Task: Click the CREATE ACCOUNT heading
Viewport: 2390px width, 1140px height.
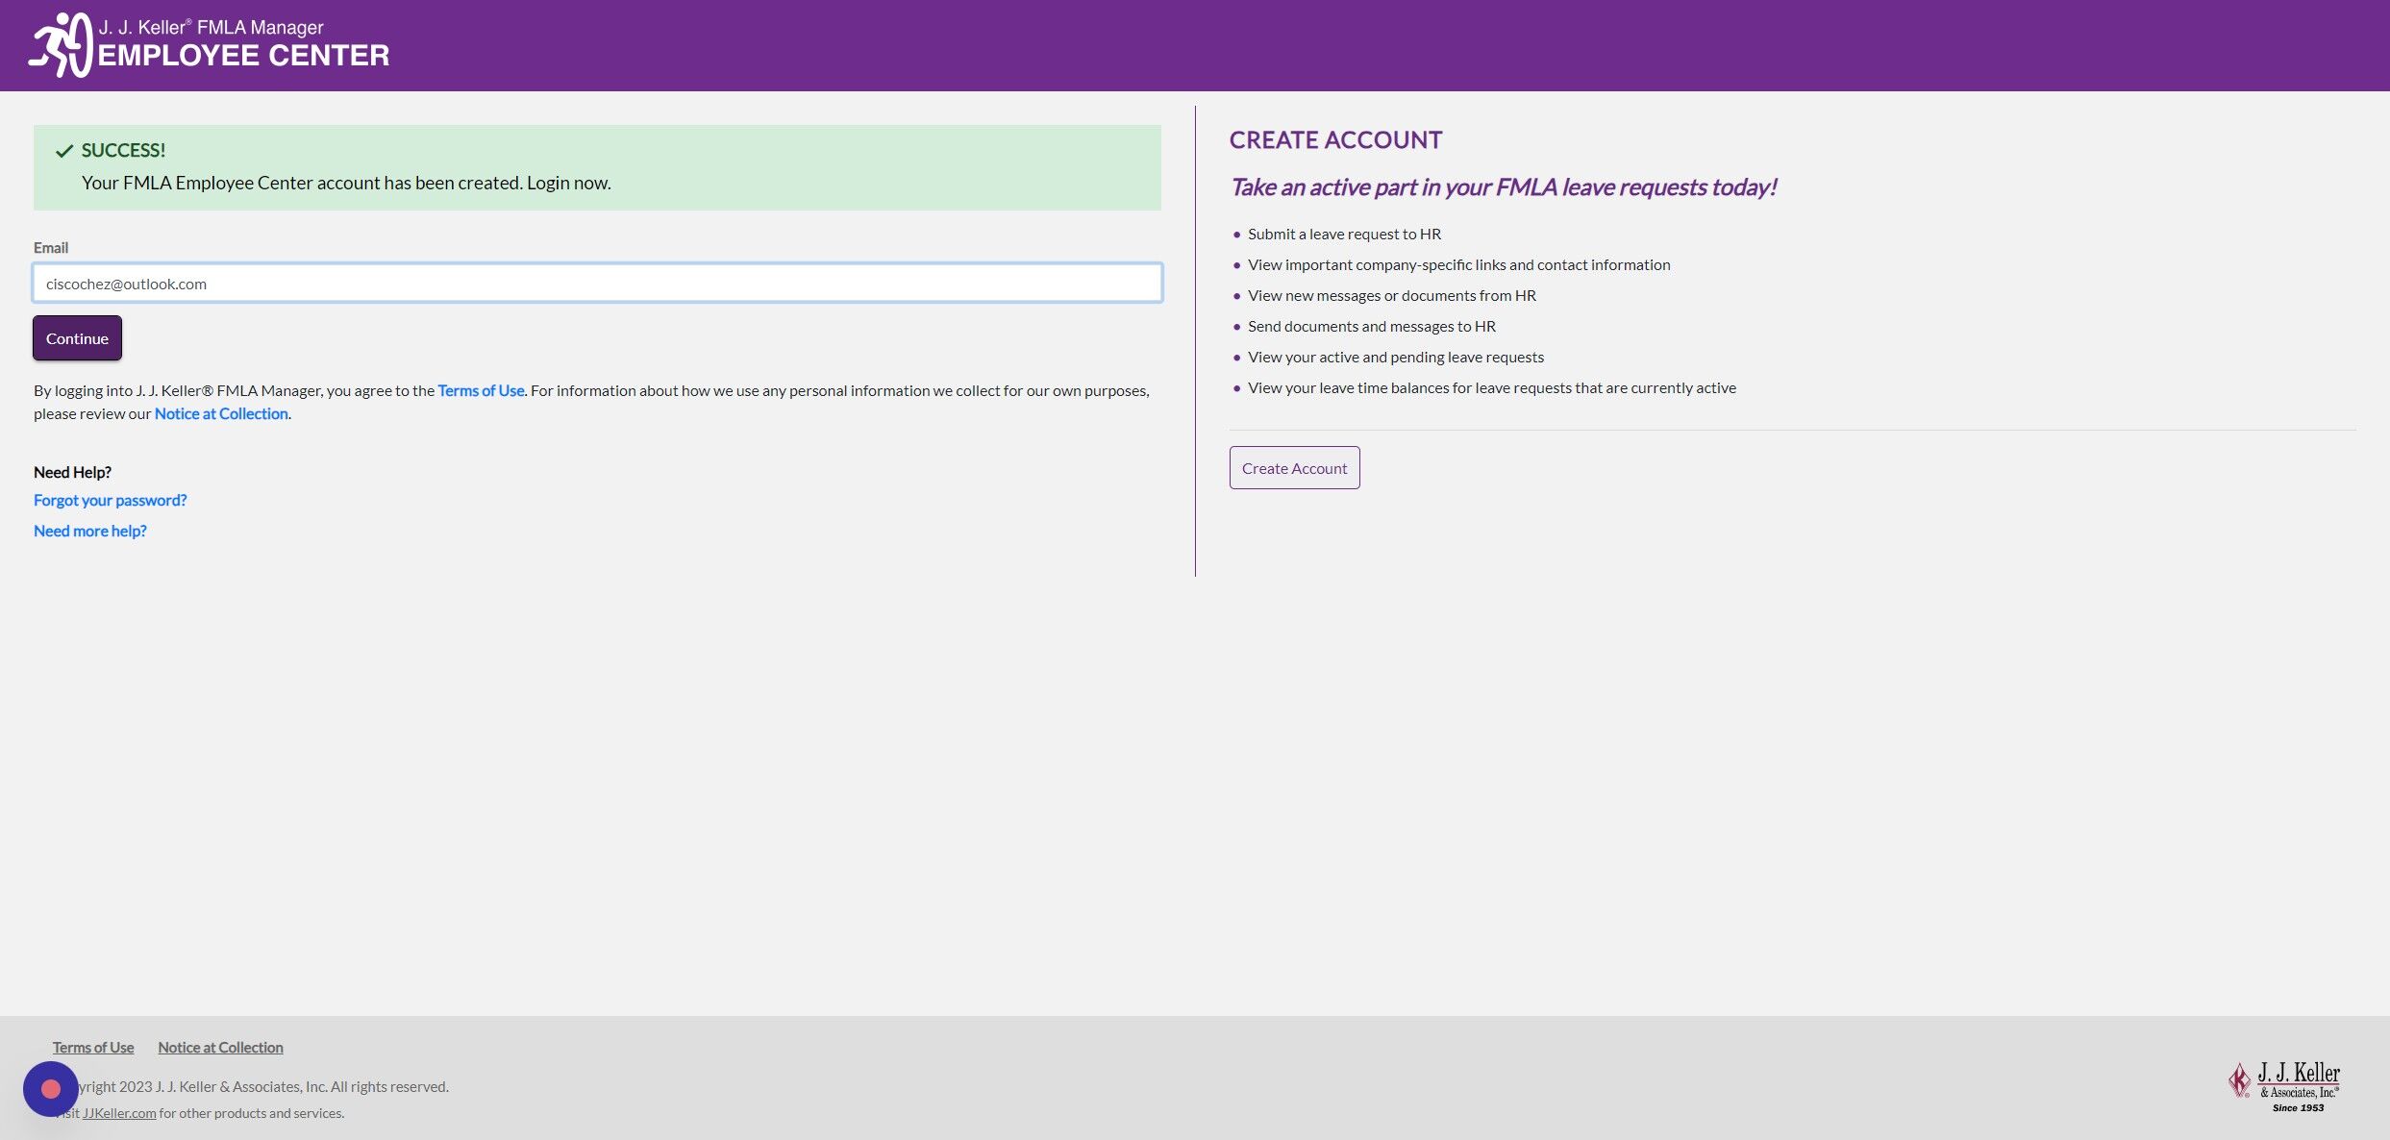Action: (1335, 140)
